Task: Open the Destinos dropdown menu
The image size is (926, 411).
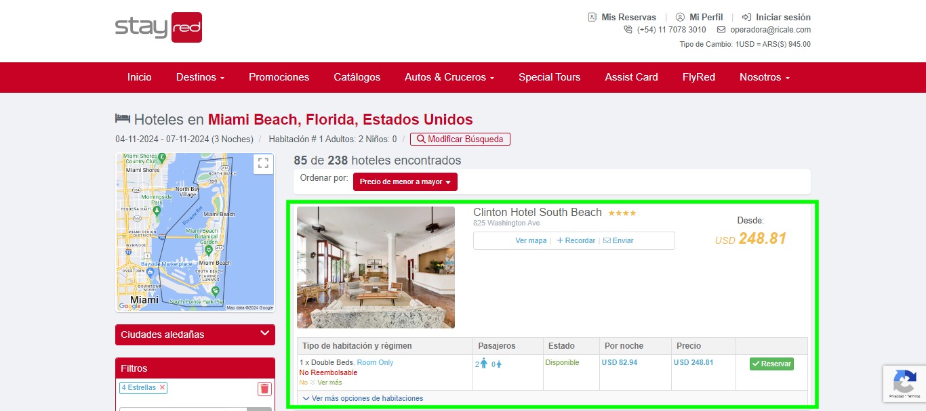Action: click(200, 77)
